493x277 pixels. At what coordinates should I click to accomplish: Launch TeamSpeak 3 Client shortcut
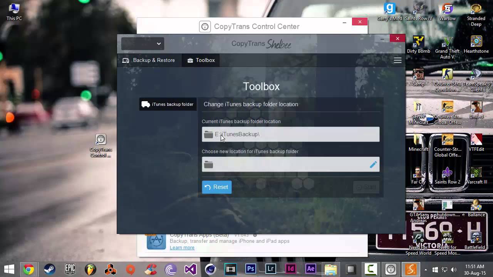coord(476,80)
